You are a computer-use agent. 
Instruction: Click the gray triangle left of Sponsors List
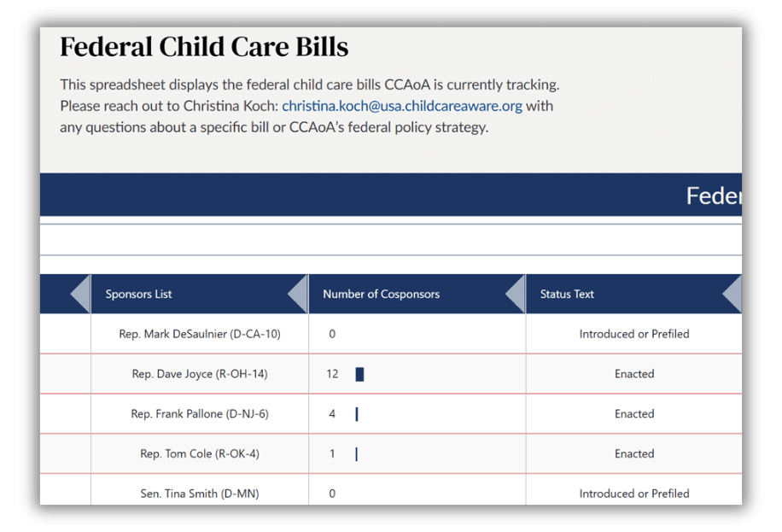(x=80, y=295)
